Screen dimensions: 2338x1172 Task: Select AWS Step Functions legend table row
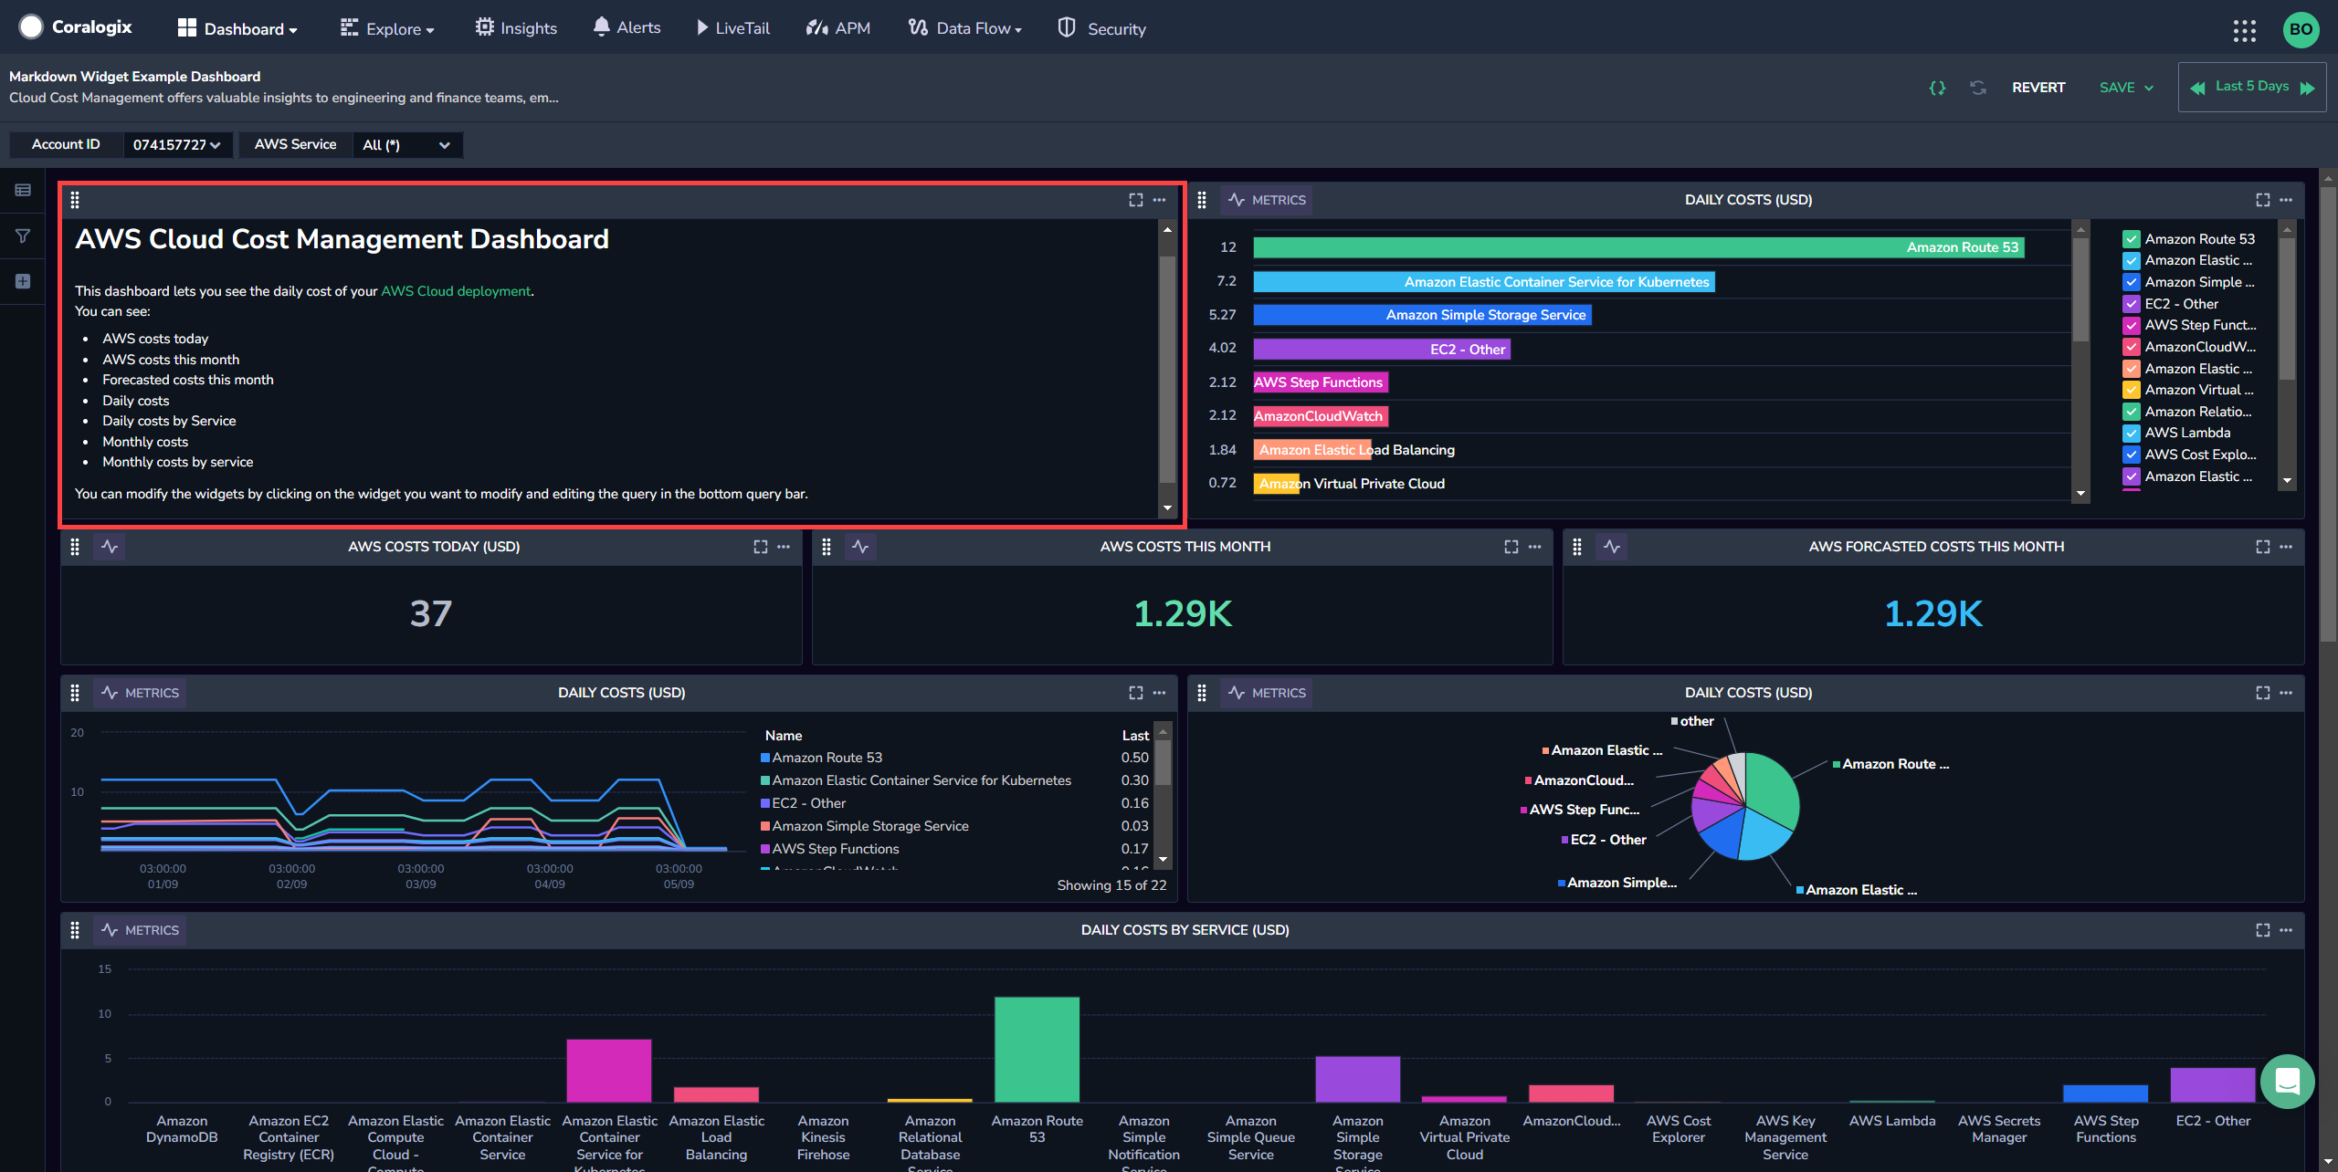click(954, 849)
